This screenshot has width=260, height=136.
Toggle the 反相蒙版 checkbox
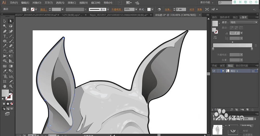click(x=241, y=134)
